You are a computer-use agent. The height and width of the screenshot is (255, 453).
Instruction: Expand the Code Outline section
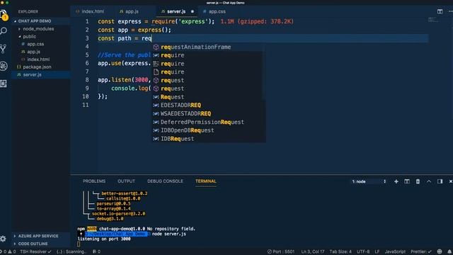click(x=41, y=244)
